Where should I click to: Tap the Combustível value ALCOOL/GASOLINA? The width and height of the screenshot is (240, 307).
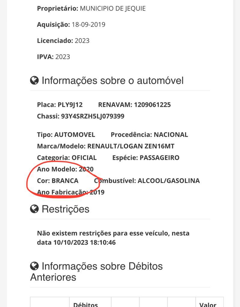click(169, 181)
